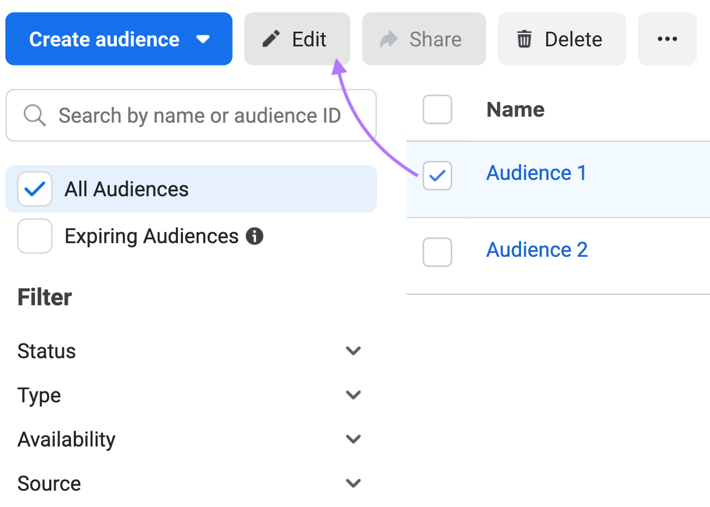Screen dimensions: 710x507
Task: Check the Audience 2 checkbox
Action: (x=437, y=252)
